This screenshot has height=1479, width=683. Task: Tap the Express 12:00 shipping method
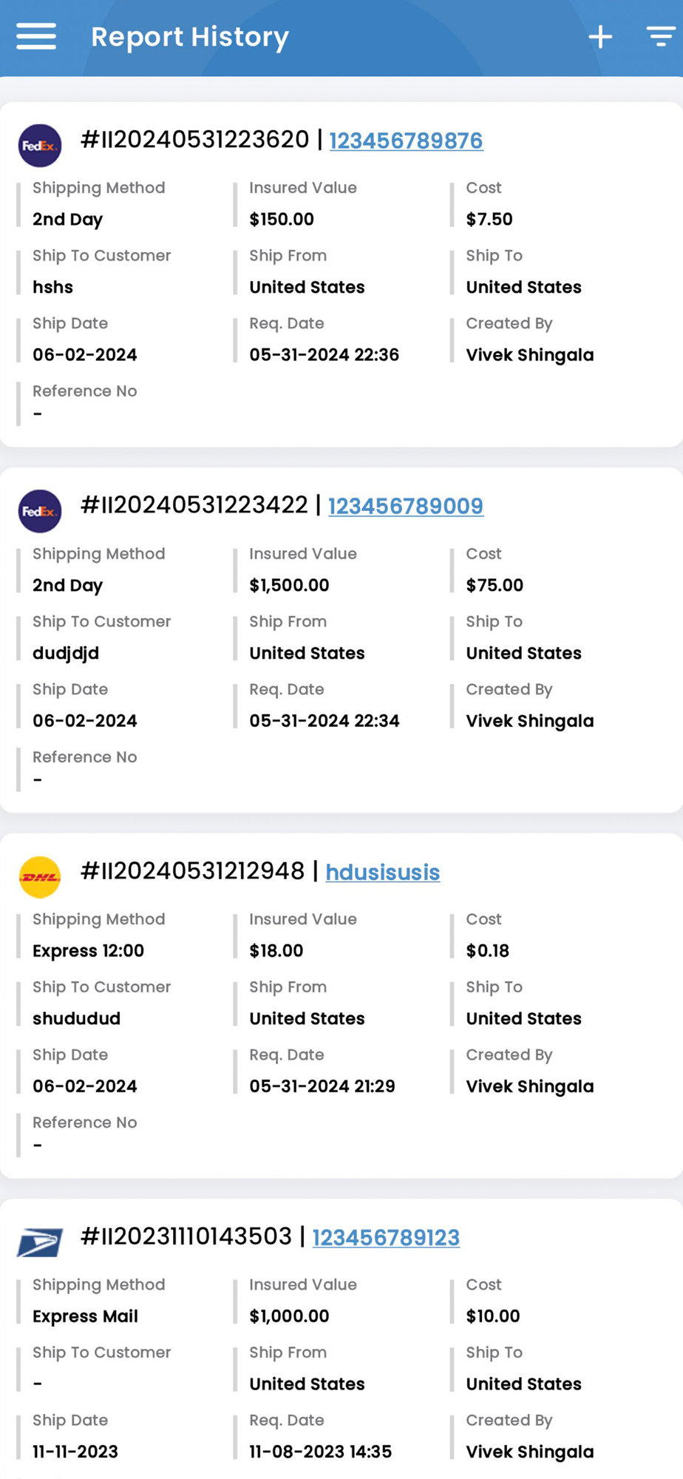[88, 950]
